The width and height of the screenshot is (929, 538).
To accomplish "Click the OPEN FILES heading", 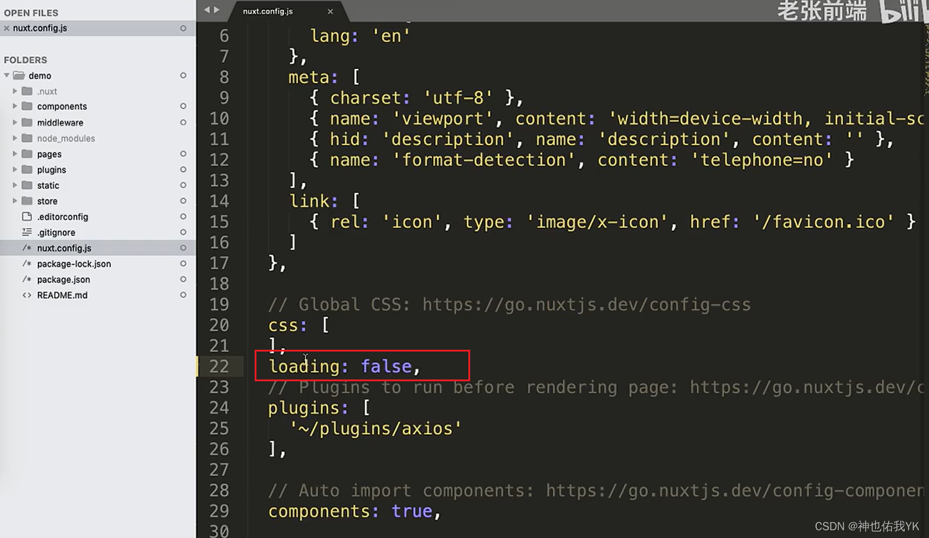I will click(31, 12).
